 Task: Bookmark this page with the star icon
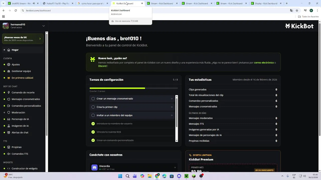coord(297,10)
